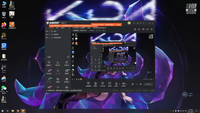Open the Firefox desktop shortcut

4,25
